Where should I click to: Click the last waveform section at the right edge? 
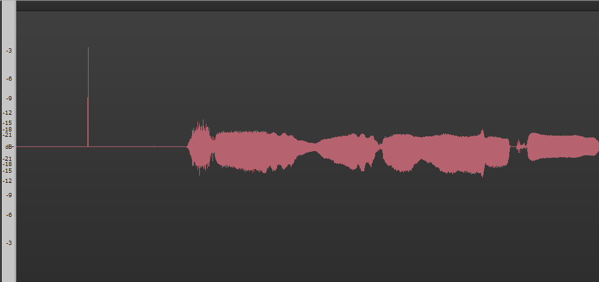click(x=562, y=147)
